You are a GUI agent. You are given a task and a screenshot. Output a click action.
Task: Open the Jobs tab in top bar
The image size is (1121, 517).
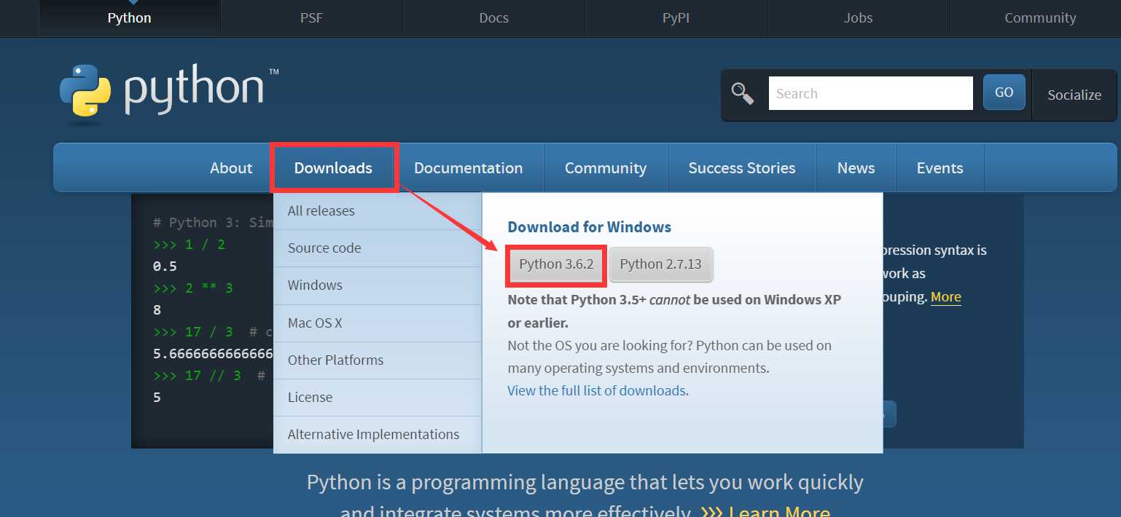(x=858, y=18)
